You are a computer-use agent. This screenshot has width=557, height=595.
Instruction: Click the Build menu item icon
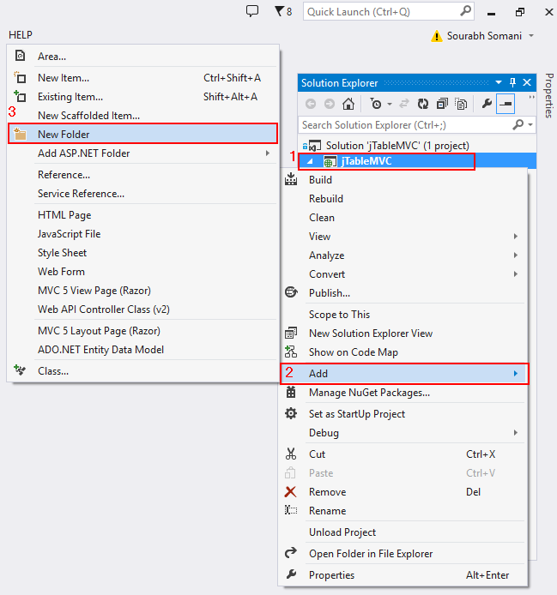(x=291, y=178)
